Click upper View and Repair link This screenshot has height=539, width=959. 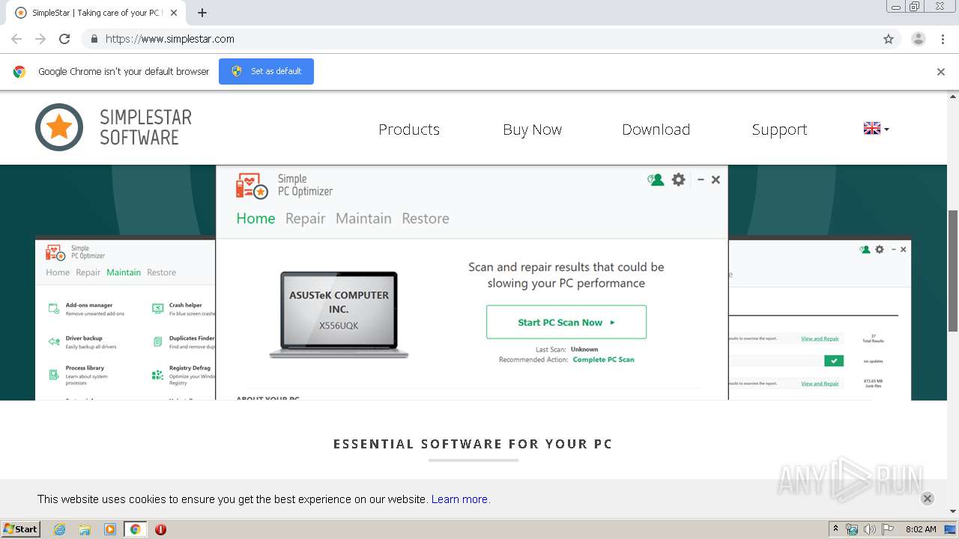(820, 338)
